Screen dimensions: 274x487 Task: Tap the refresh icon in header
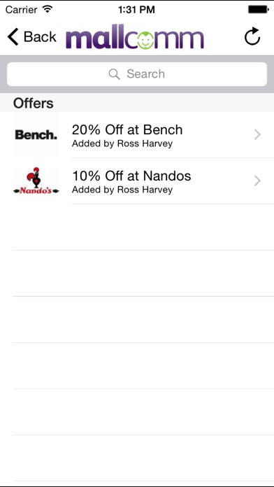252,36
